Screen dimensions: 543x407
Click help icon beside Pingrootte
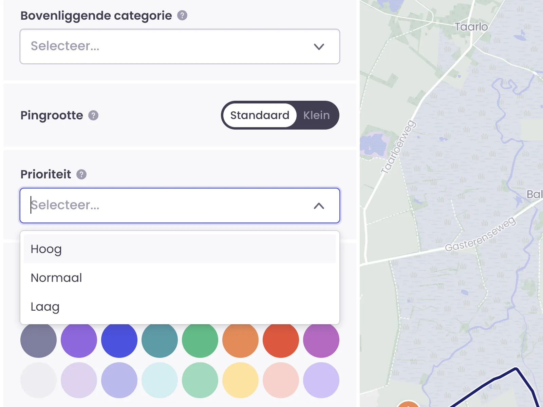[93, 115]
